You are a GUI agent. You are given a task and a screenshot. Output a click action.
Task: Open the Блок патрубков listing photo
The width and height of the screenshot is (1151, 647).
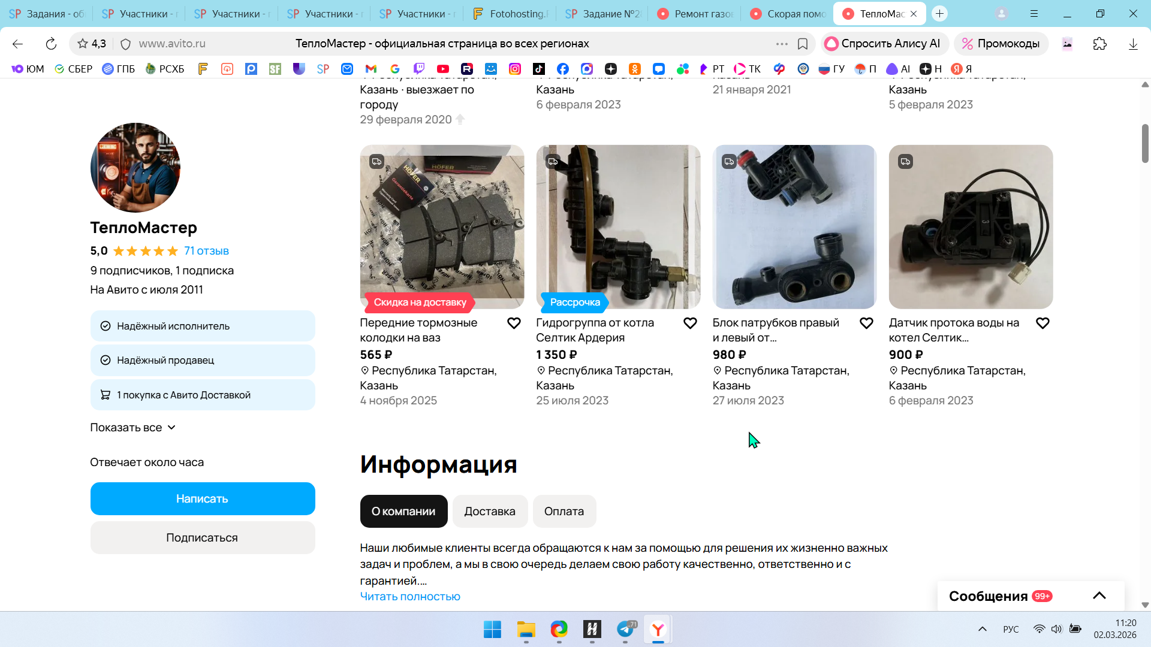pos(794,227)
